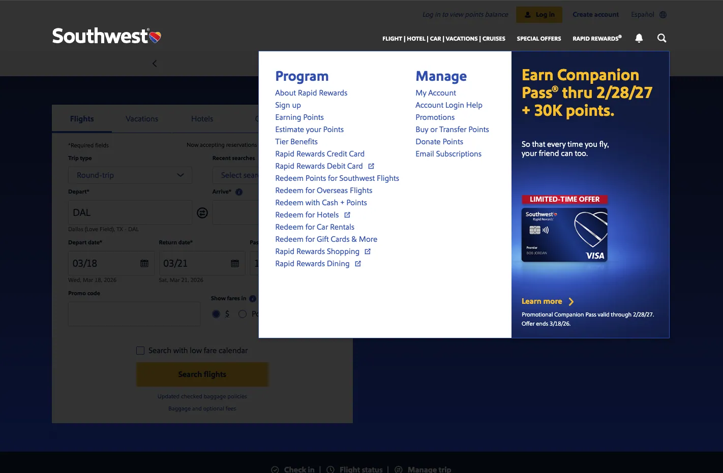Click the Search flights button

[202, 374]
